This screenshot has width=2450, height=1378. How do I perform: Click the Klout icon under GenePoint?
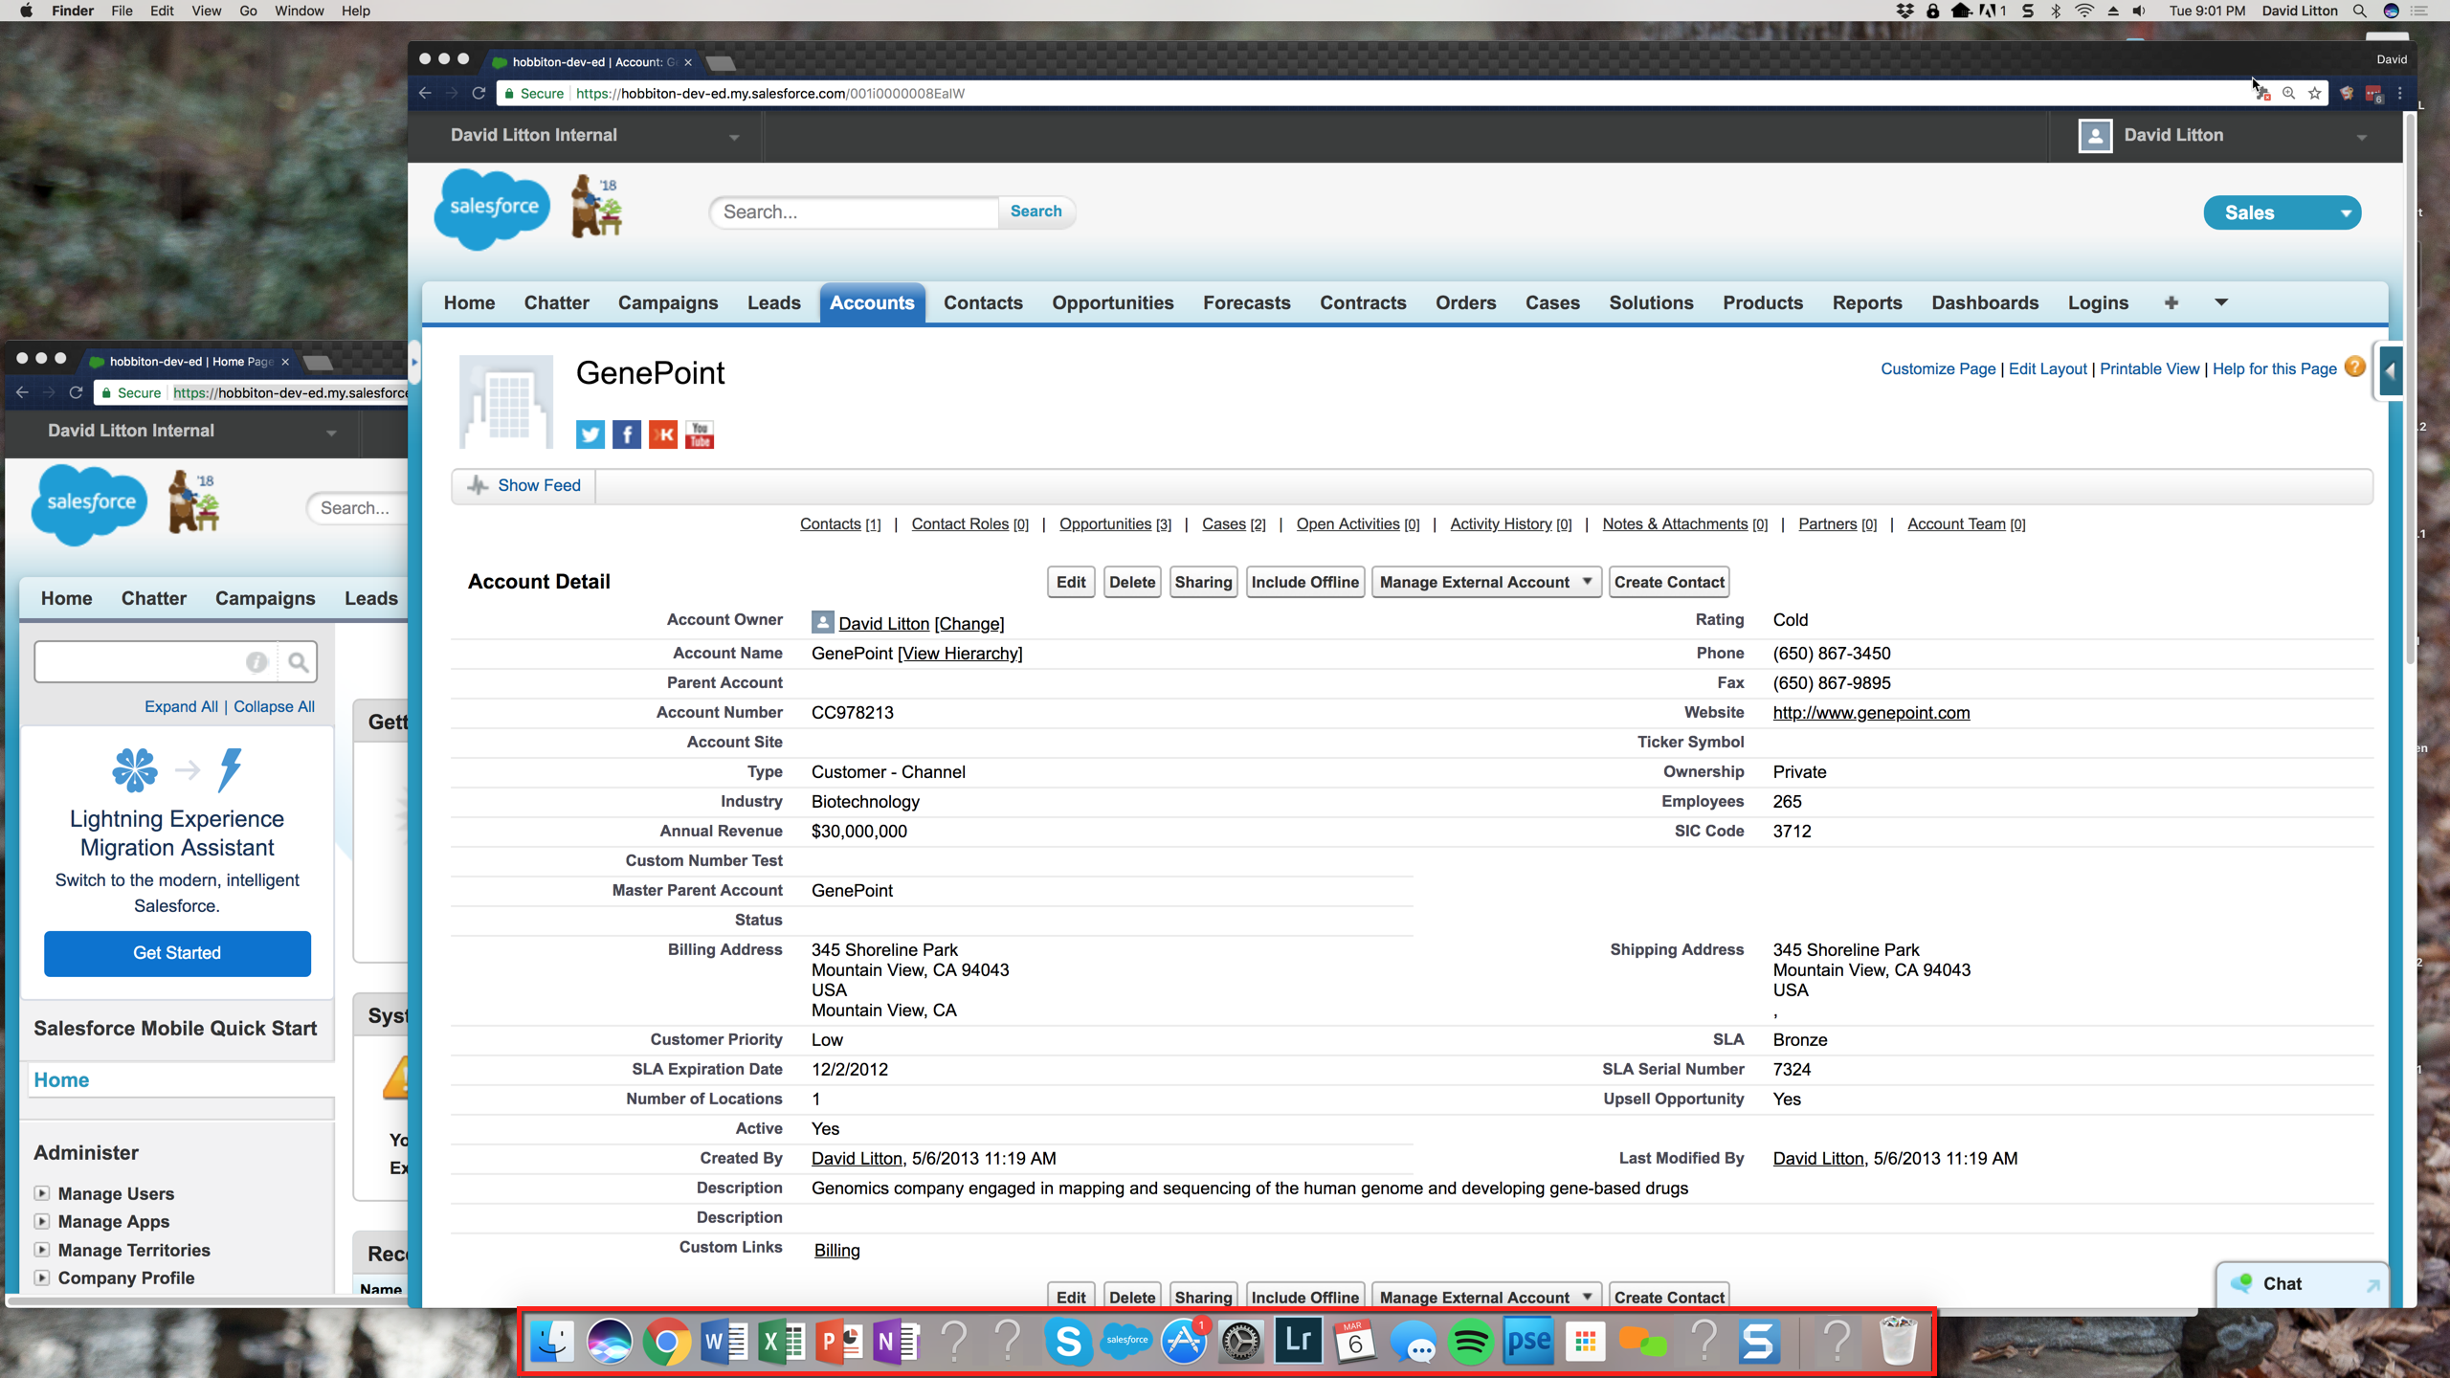[x=662, y=434]
